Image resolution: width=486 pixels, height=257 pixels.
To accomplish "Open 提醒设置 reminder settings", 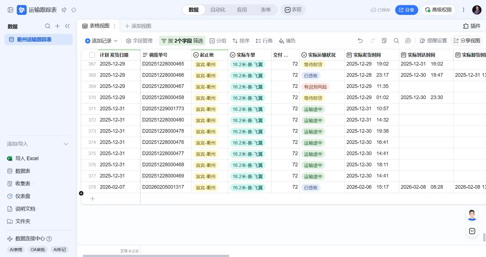I will [x=433, y=41].
